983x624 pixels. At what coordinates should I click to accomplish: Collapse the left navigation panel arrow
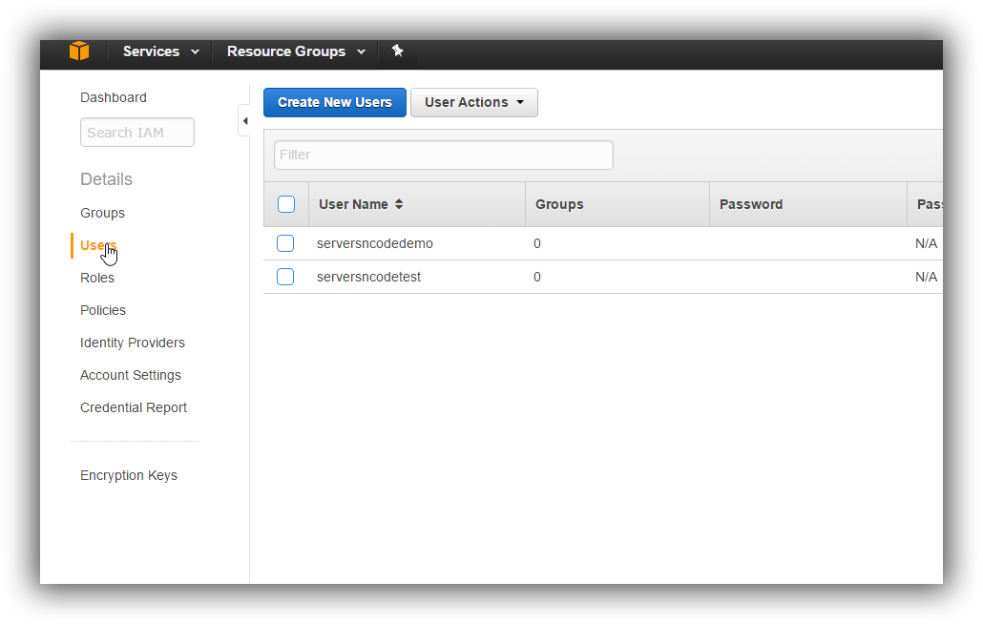coord(245,121)
